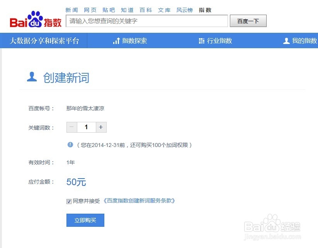Open the 文库 link
This screenshot has height=248, width=318.
(164, 10)
